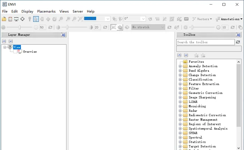Open the rotation angle dropdown
This screenshot has height=150, width=244.
click(x=143, y=19)
